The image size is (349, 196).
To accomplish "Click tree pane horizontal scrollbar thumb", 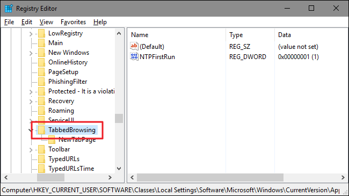I will coord(51,178).
